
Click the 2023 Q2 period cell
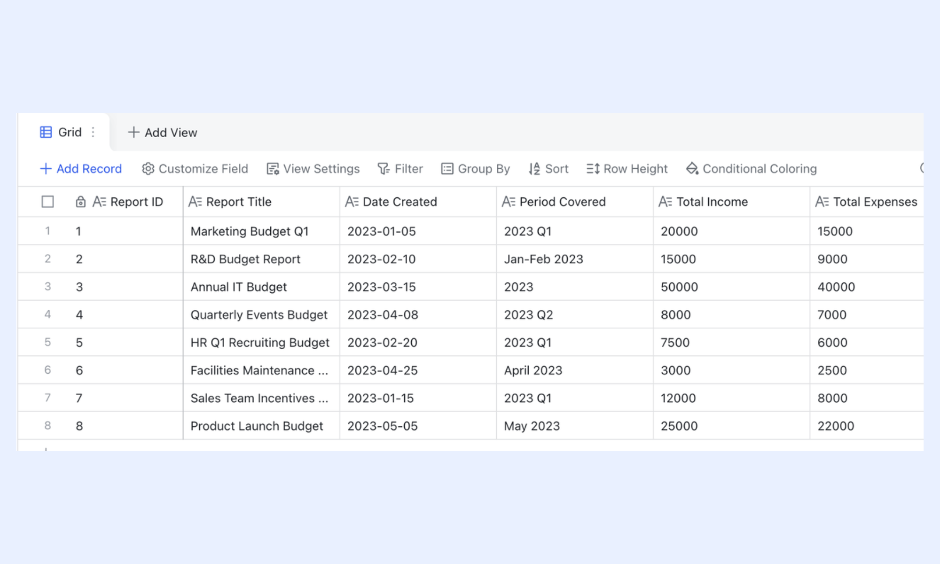575,314
